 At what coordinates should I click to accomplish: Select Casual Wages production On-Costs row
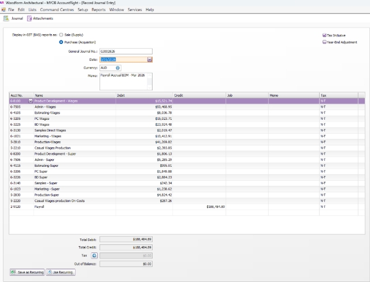pos(187,201)
